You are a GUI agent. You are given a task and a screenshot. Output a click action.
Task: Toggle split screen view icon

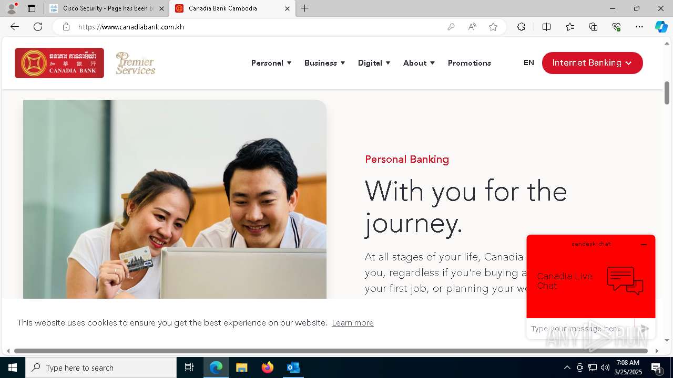[x=546, y=27]
